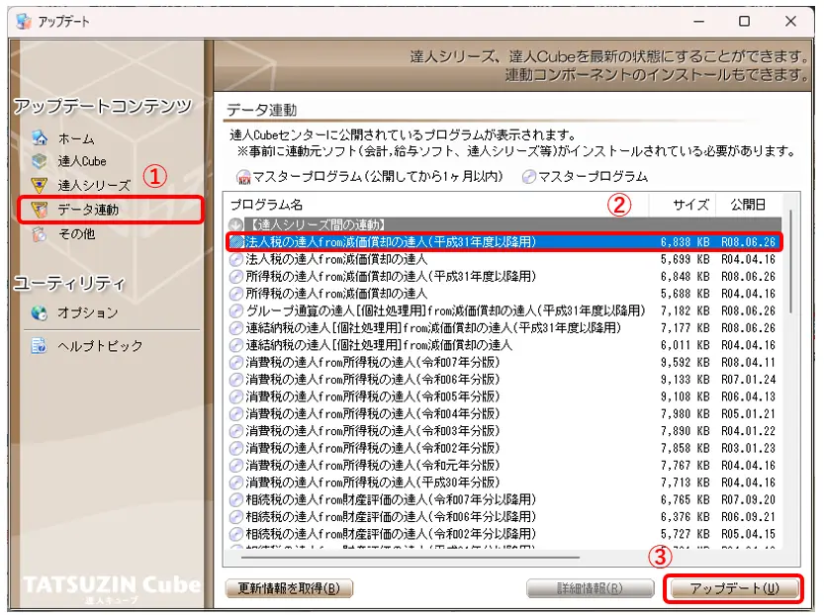This screenshot has width=824, height=615.
Task: Select 消費税の達人from所得税の達人(令和02年分版) row
Action: tap(504, 448)
